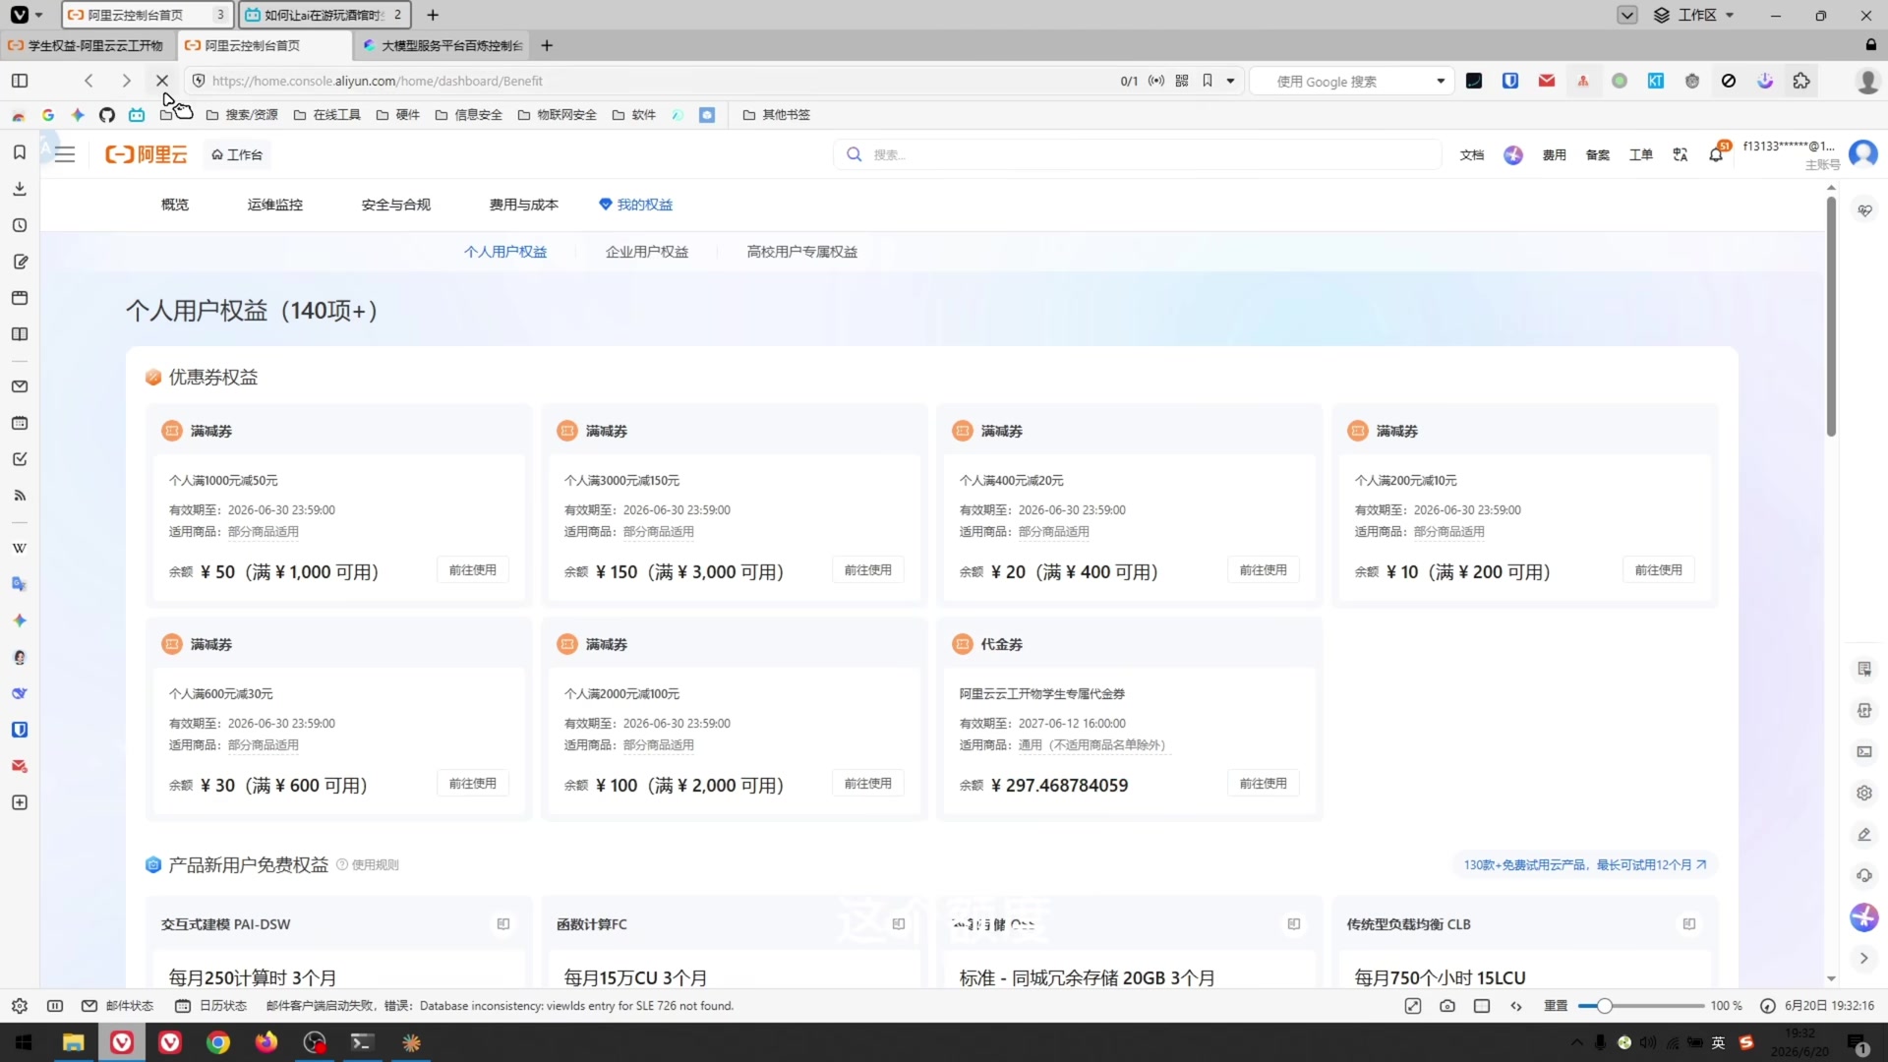Viewport: 1888px width, 1062px height.
Task: Expand the 在线工具 bookmark folder
Action: coord(327,115)
